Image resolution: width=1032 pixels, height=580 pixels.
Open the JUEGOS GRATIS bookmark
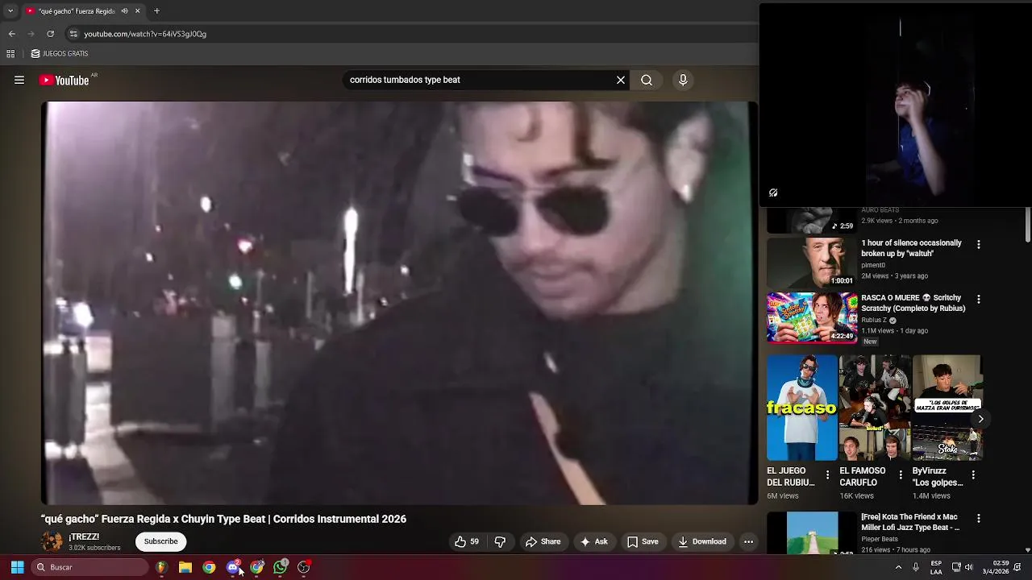click(x=60, y=54)
